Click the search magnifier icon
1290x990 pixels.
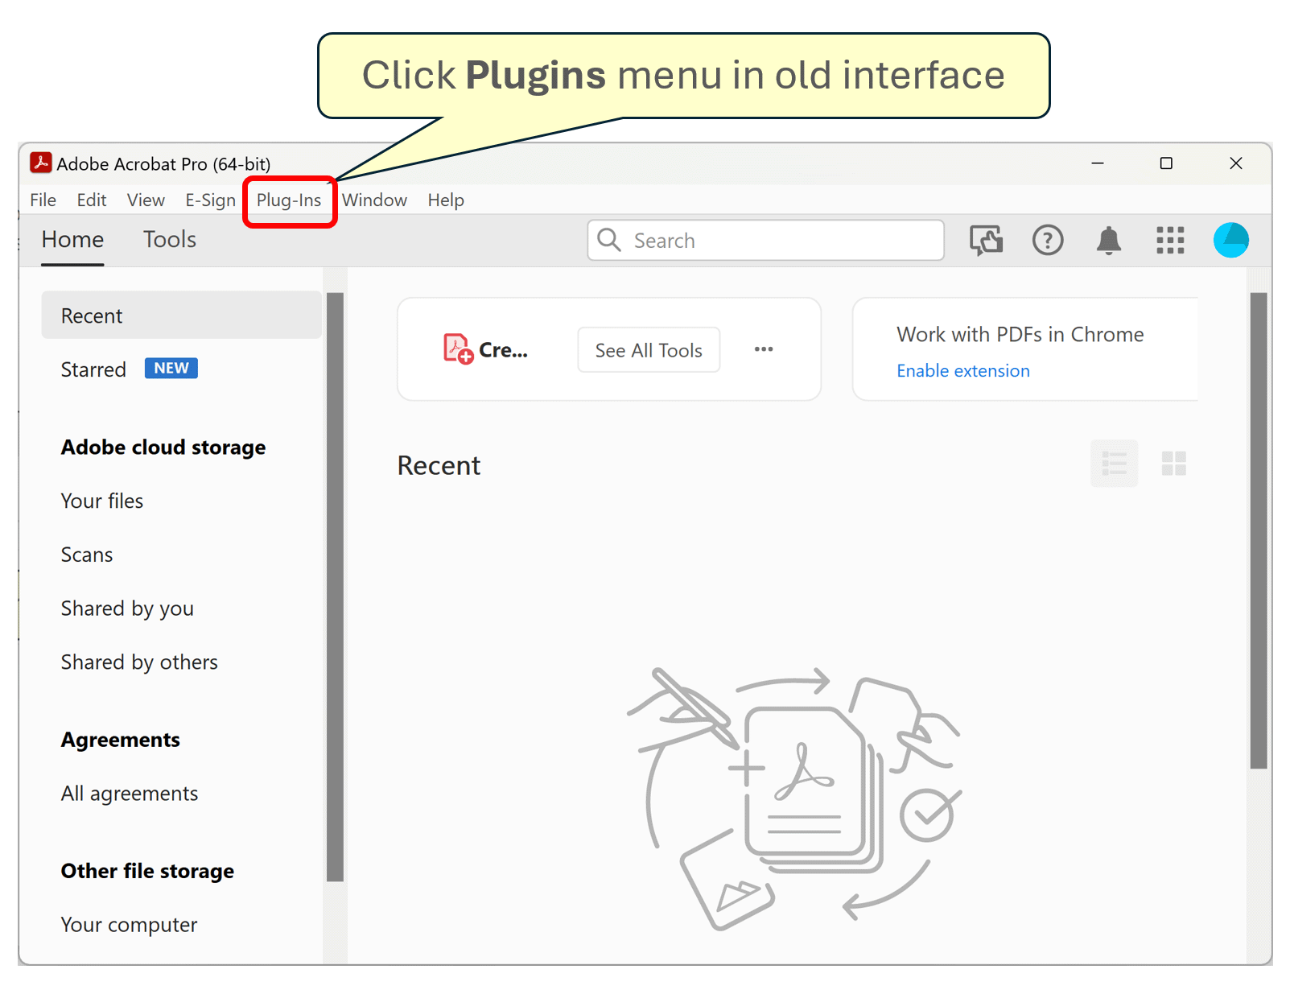pos(608,240)
